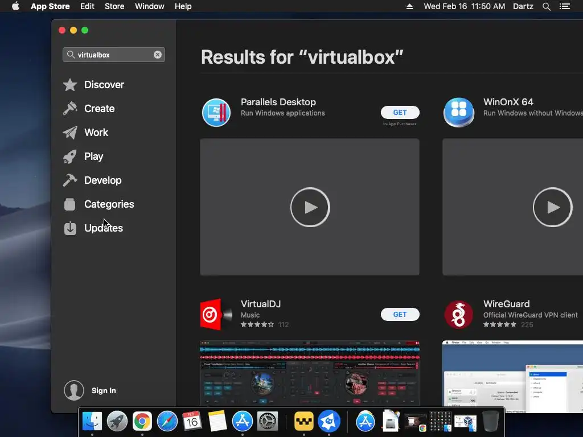
Task: Play the Parallels Desktop preview video
Action: pyautogui.click(x=310, y=207)
